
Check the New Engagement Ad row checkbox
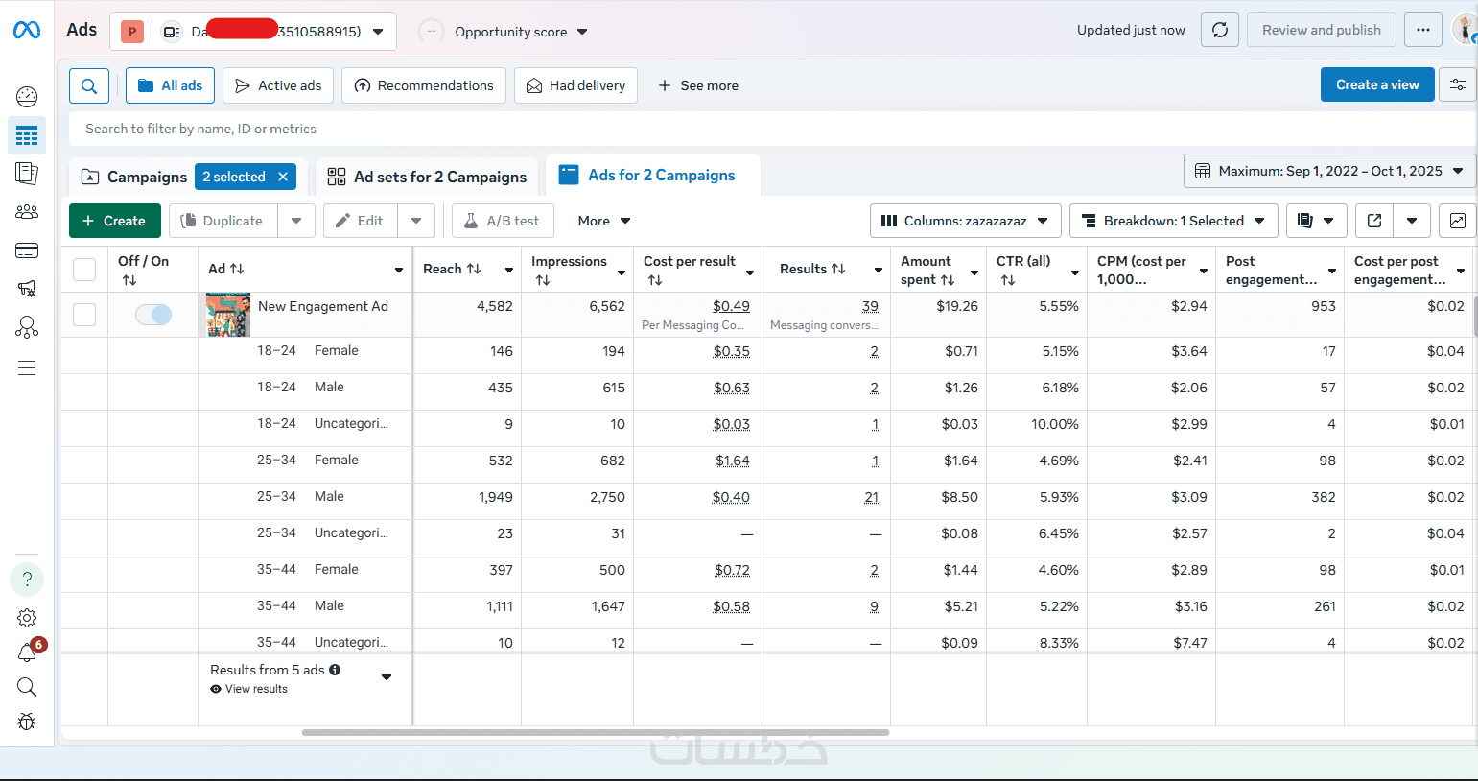(84, 314)
